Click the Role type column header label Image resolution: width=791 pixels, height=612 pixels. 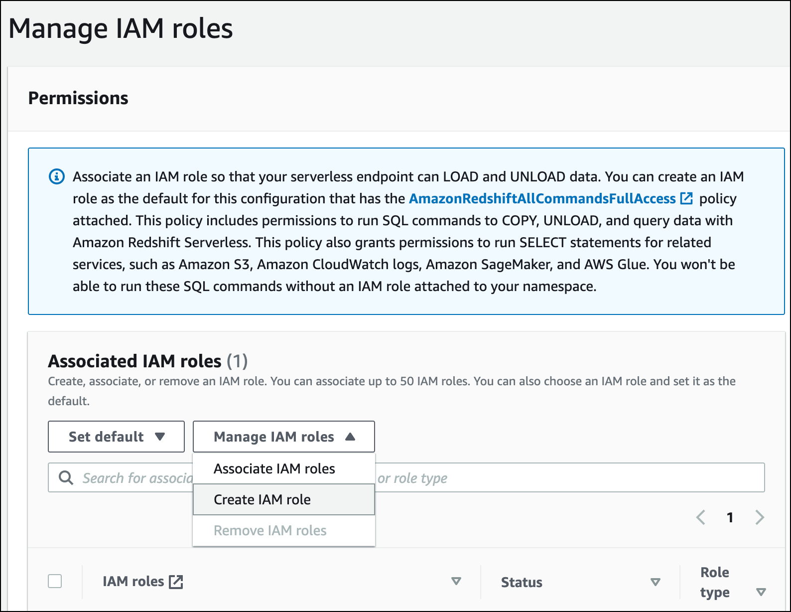[x=714, y=582]
